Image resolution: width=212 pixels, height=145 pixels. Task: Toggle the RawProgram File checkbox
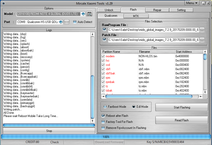tap(104, 29)
